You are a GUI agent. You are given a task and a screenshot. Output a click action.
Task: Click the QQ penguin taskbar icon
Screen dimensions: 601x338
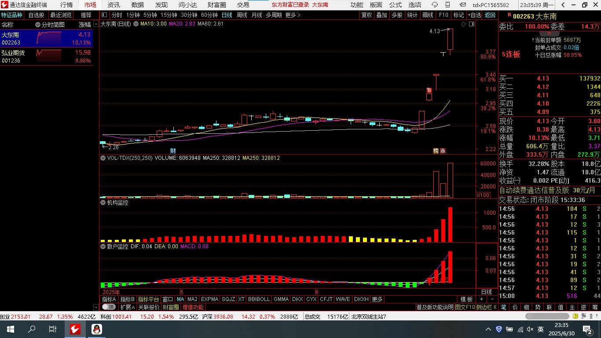coord(96,329)
